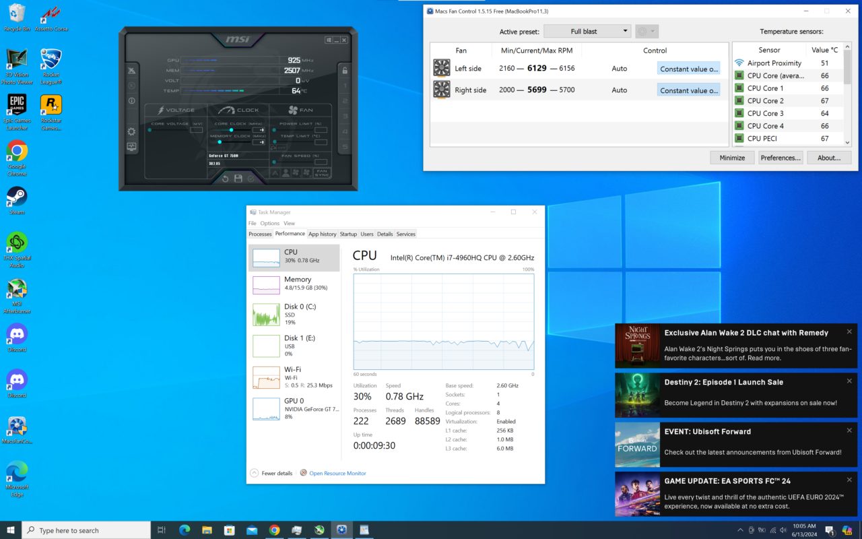The width and height of the screenshot is (862, 539).
Task: Open Resource Monitor from Task Manager
Action: pyautogui.click(x=337, y=473)
